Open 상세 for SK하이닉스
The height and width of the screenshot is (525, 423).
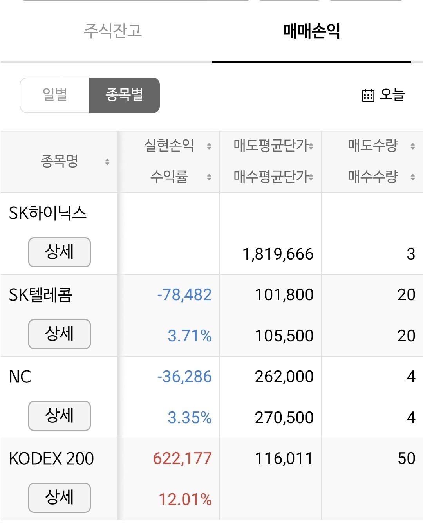[x=60, y=252]
